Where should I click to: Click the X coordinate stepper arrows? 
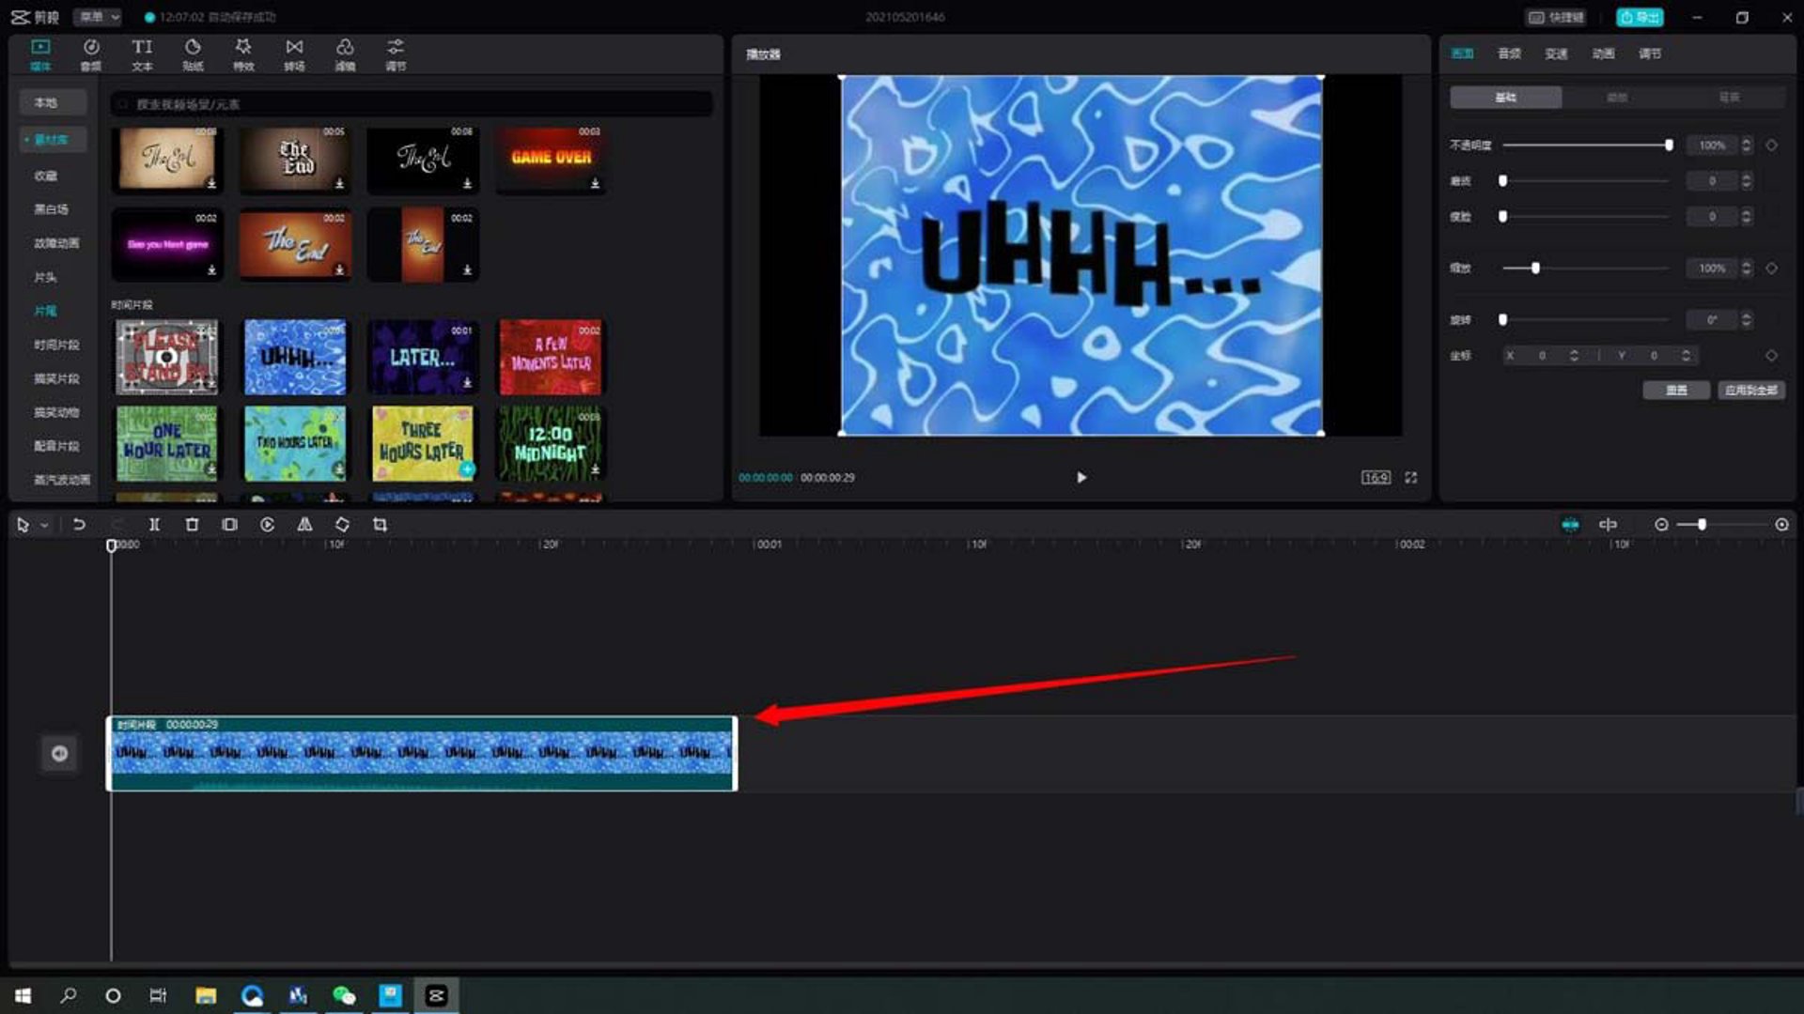click(1574, 356)
